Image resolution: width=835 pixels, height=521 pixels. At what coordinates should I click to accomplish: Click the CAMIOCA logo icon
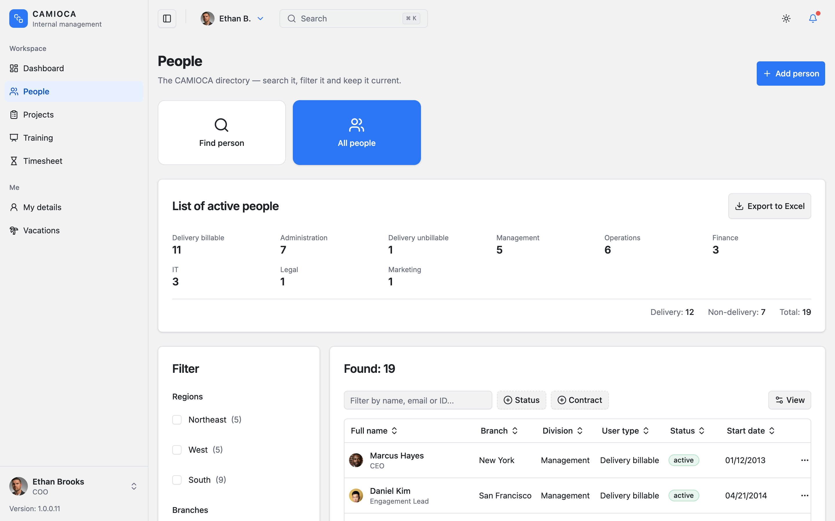pyautogui.click(x=18, y=19)
